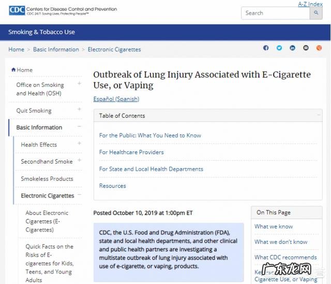Click Home in the breadcrumb
The width and height of the screenshot is (331, 284).
pos(16,49)
